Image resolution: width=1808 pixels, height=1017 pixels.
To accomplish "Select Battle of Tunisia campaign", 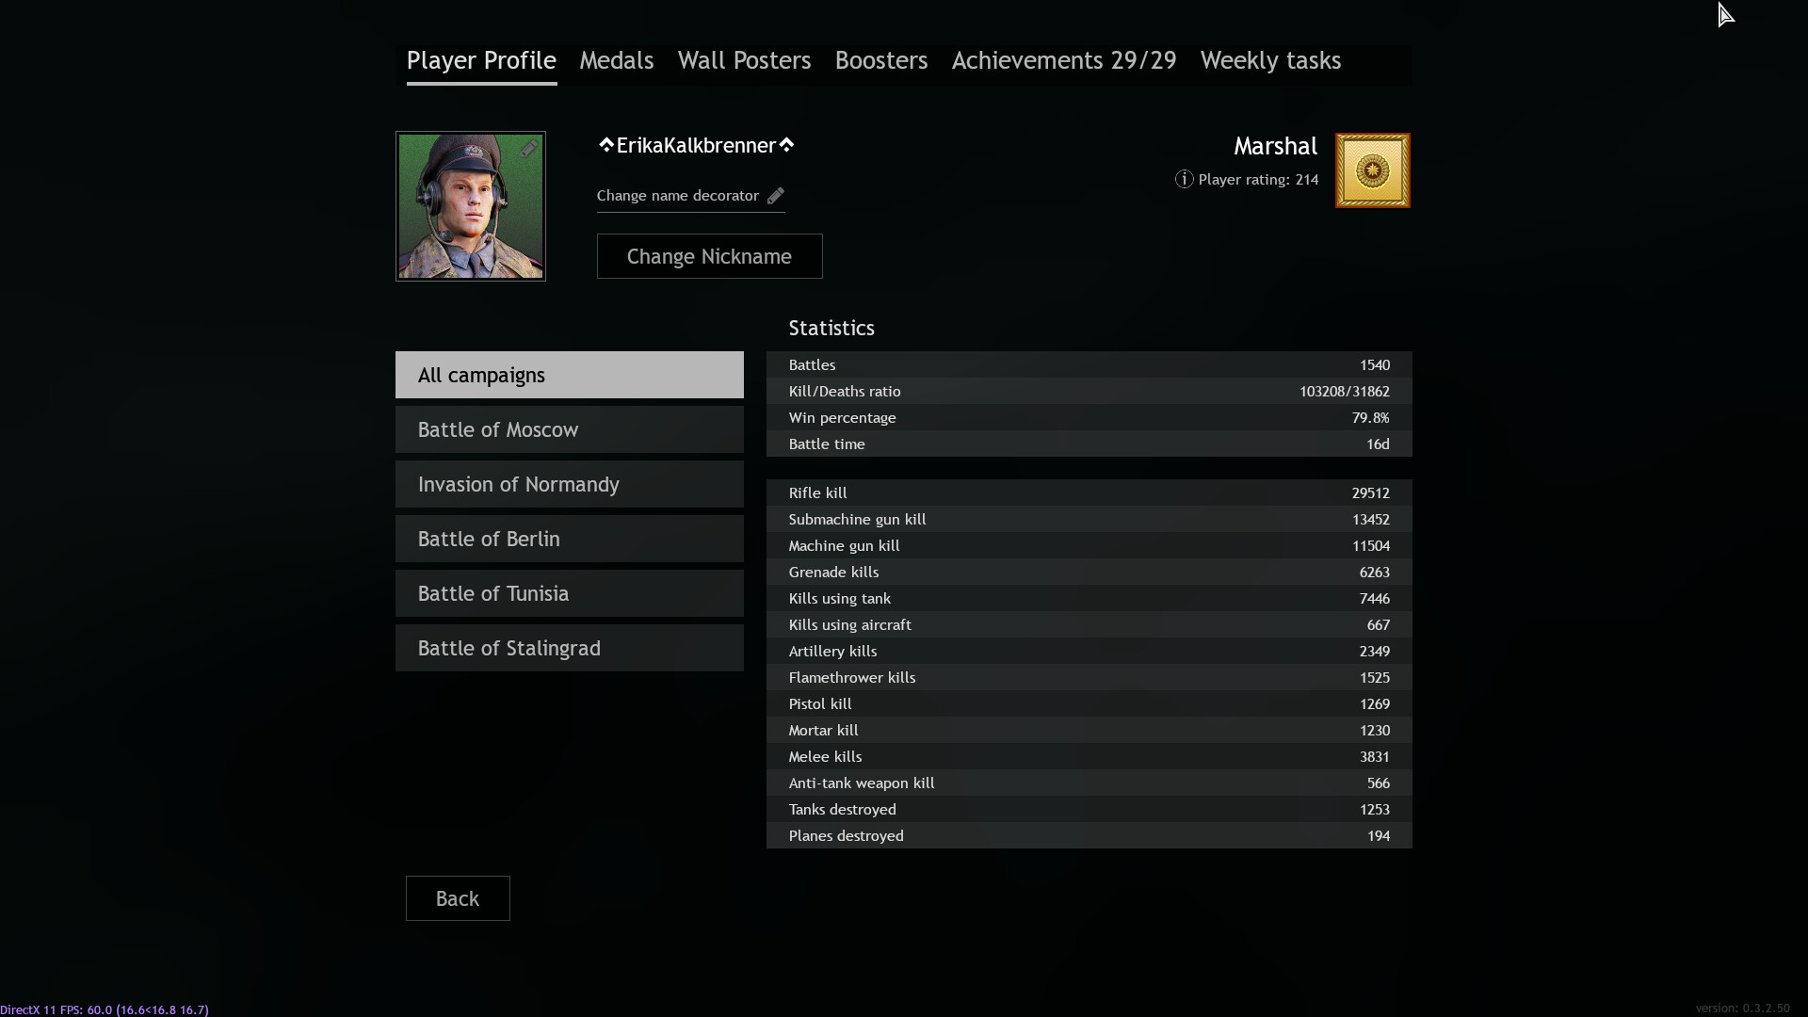I will point(569,593).
